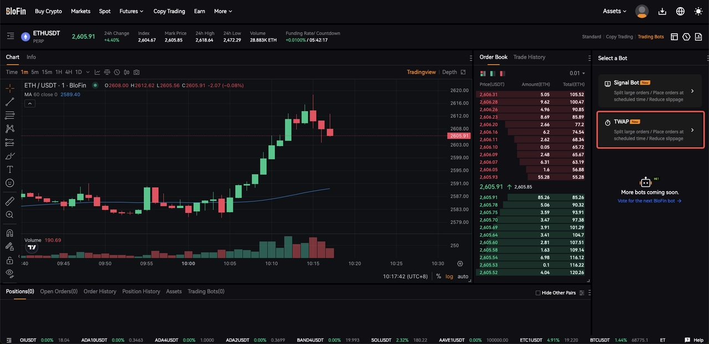Take a chart snapshot with camera icon
The height and width of the screenshot is (344, 709).
coord(136,72)
